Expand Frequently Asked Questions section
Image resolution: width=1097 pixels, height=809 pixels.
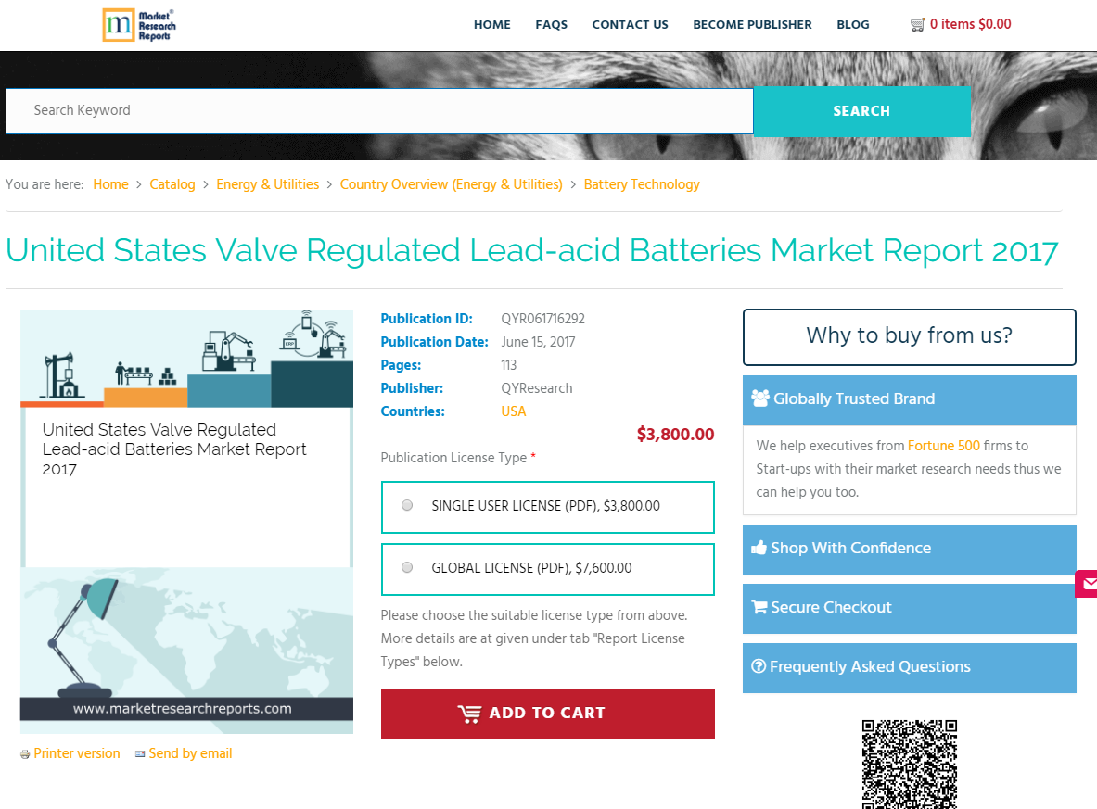pos(909,668)
